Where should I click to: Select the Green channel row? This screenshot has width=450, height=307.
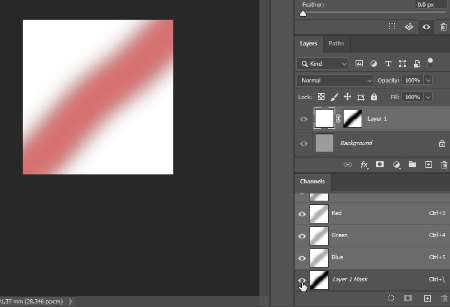(372, 236)
